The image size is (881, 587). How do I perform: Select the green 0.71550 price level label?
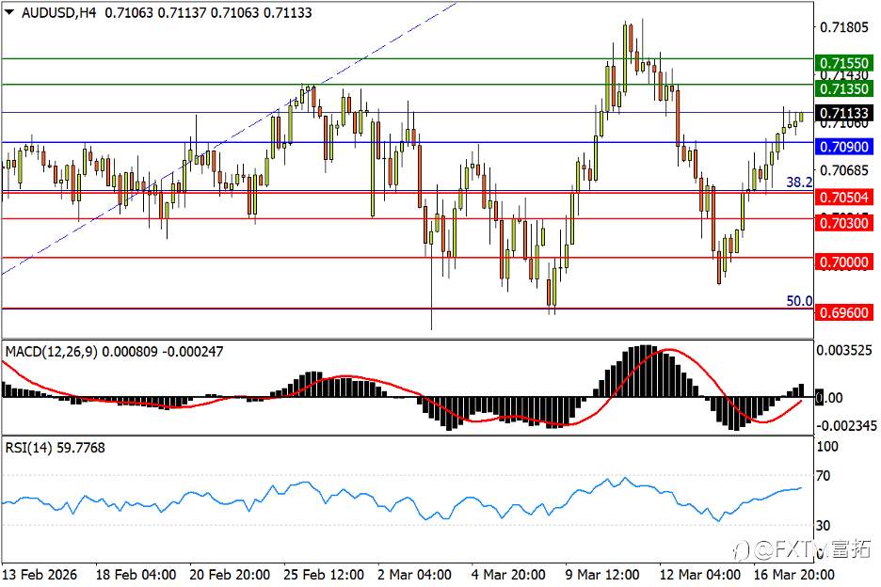tap(843, 63)
